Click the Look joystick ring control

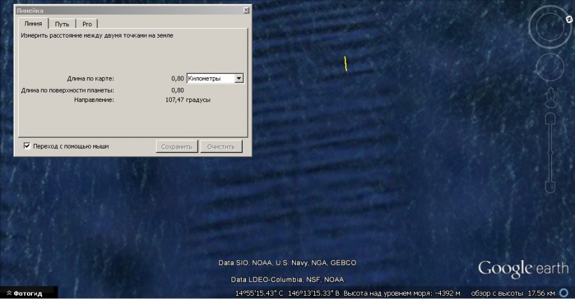pyautogui.click(x=549, y=27)
